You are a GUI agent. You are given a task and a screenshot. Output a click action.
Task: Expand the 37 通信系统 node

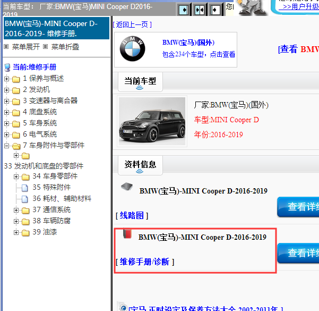coord(16,211)
